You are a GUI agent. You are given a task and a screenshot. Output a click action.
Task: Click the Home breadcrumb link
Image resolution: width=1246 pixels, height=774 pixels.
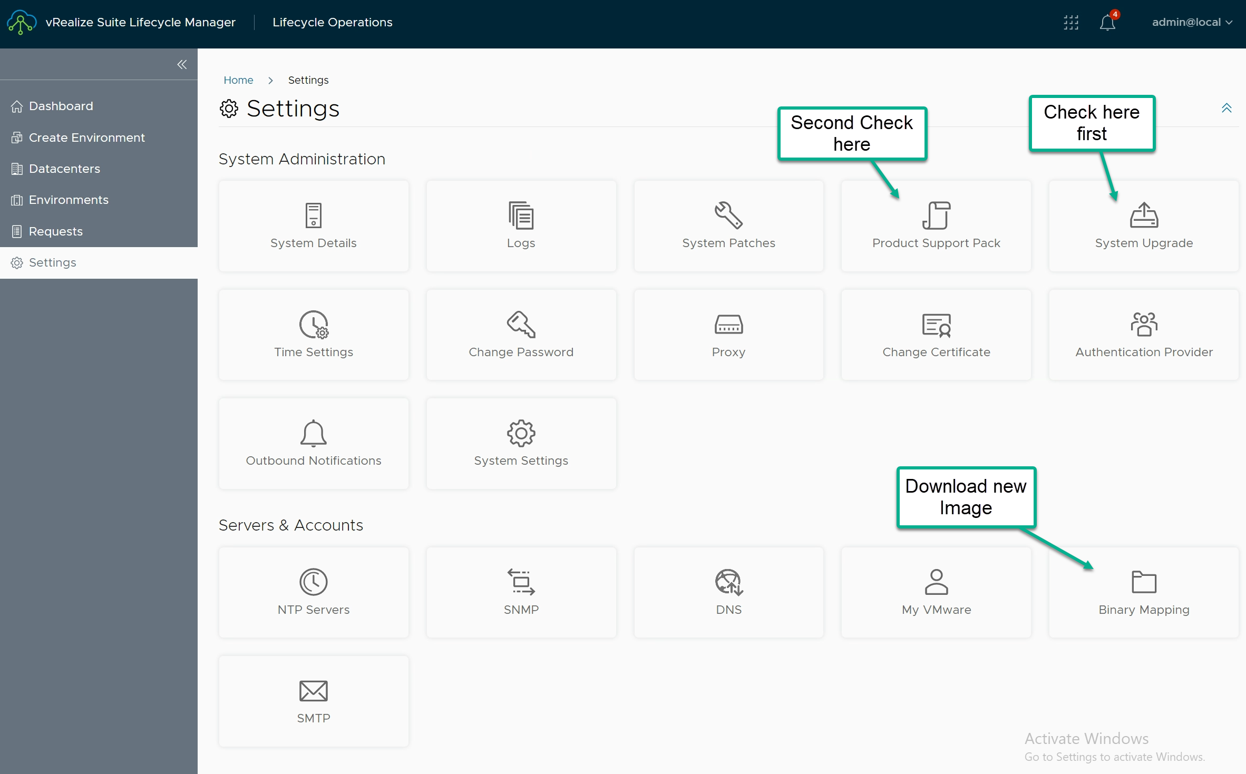click(x=238, y=80)
